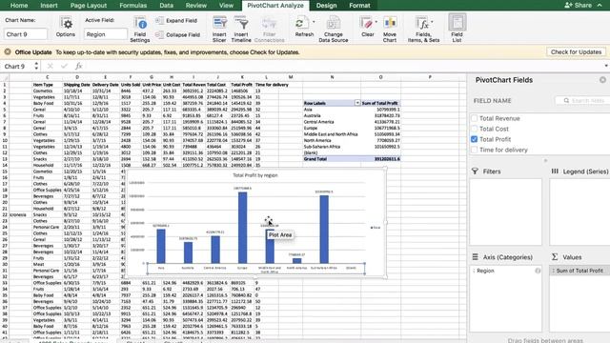The width and height of the screenshot is (610, 343).
Task: Uncheck the Total Profit field
Action: (474, 139)
